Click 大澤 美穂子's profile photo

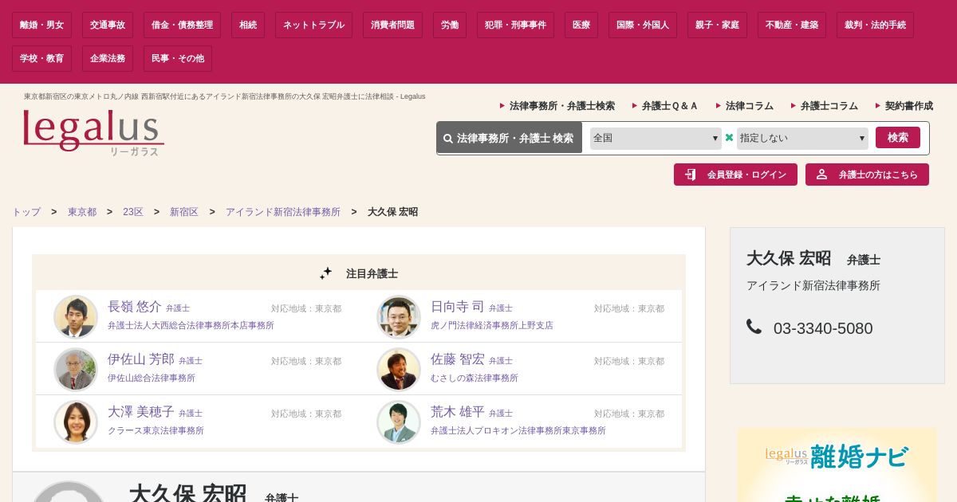76,422
